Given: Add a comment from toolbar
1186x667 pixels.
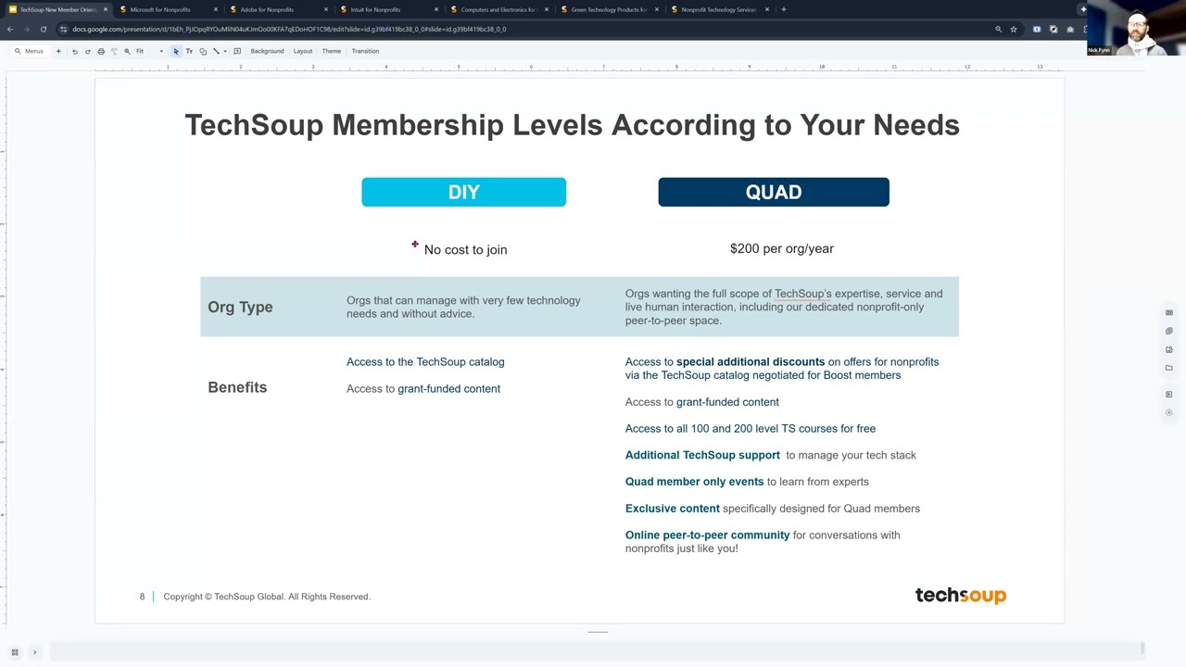Looking at the screenshot, I should click(x=237, y=51).
